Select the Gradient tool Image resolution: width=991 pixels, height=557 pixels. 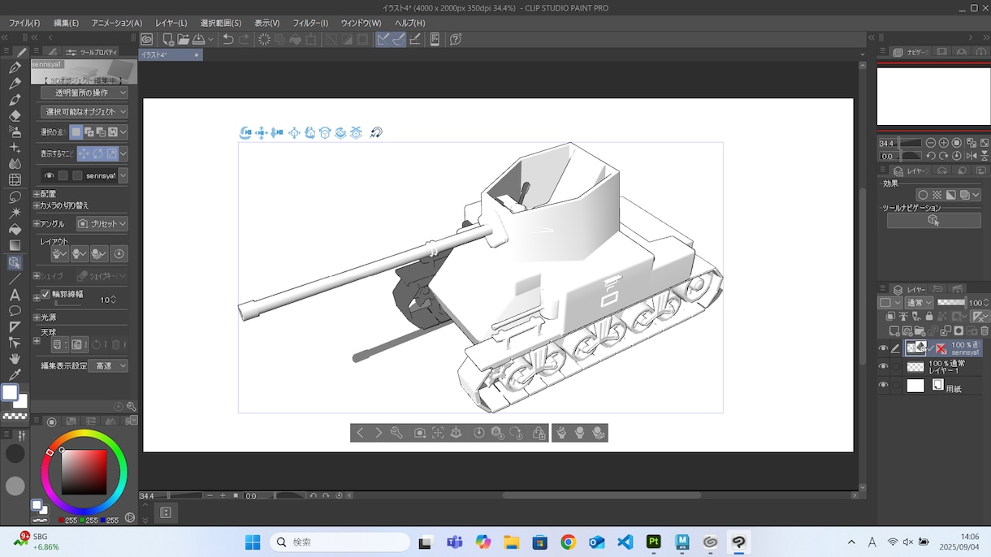15,245
